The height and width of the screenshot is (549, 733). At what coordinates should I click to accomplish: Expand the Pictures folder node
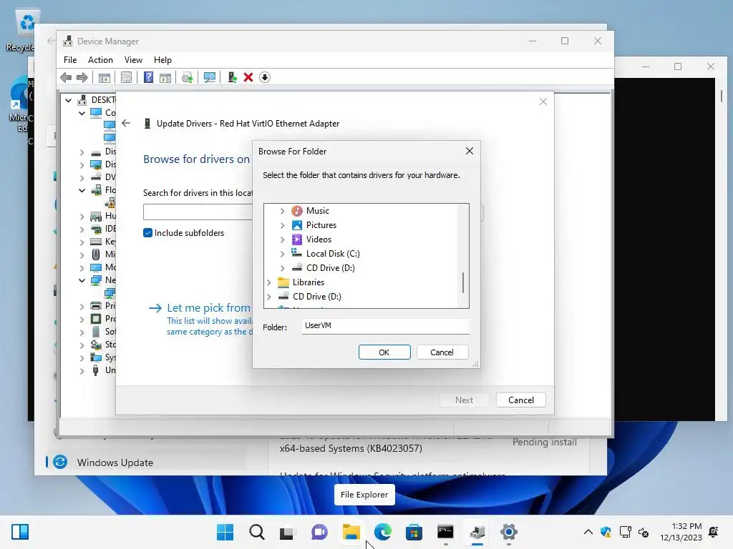pyautogui.click(x=282, y=225)
